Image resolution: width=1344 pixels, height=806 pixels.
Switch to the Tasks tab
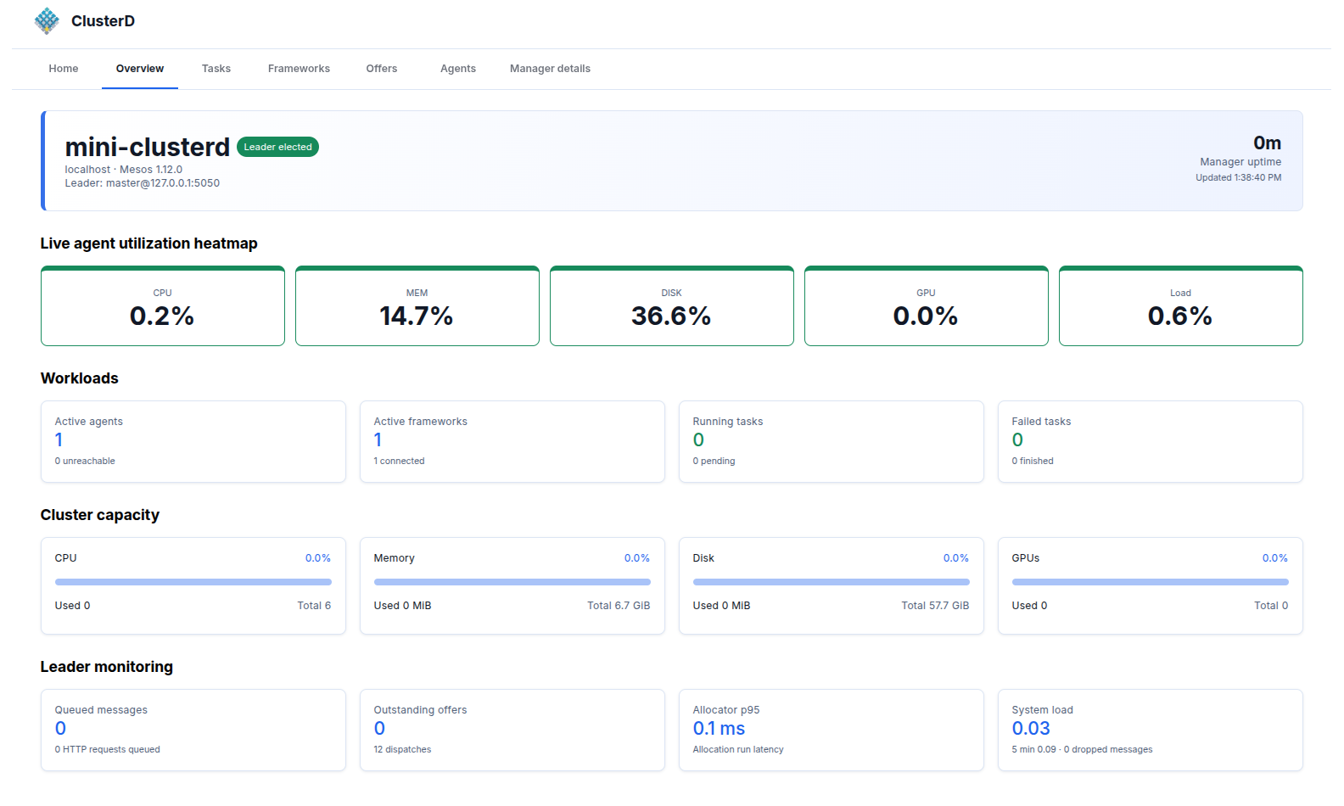[x=216, y=69]
